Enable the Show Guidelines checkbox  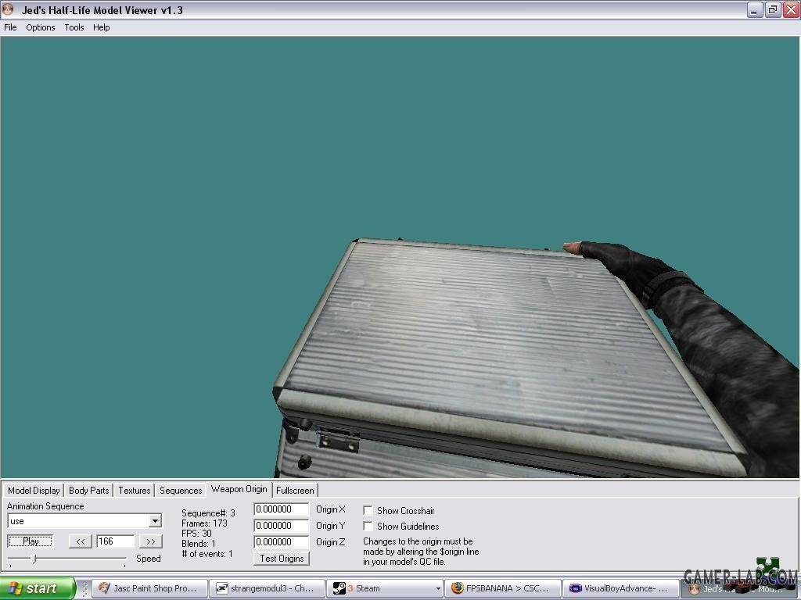368,526
